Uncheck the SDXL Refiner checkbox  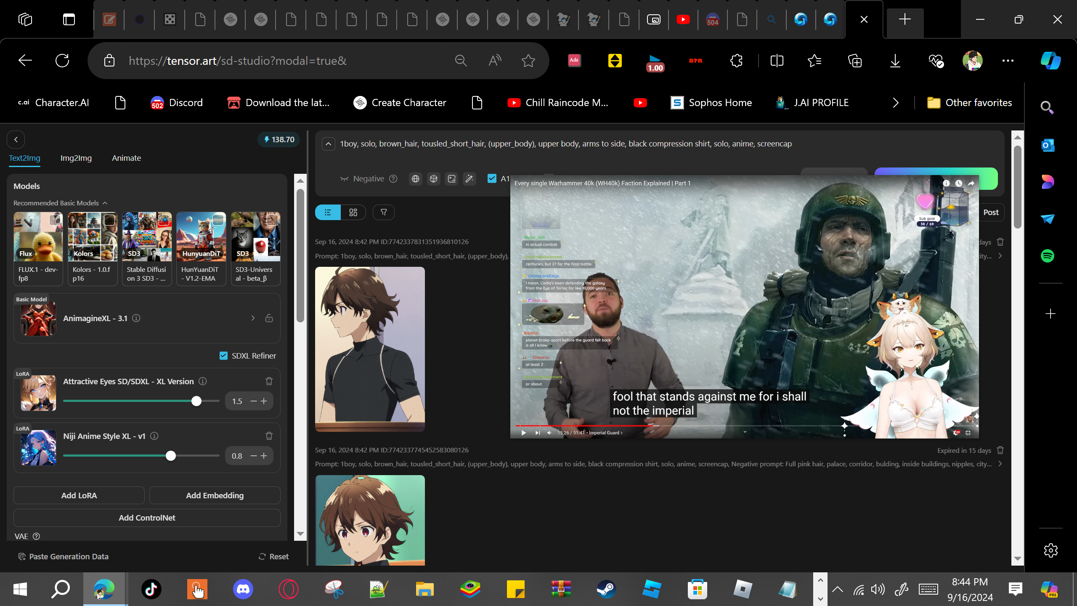(x=223, y=356)
